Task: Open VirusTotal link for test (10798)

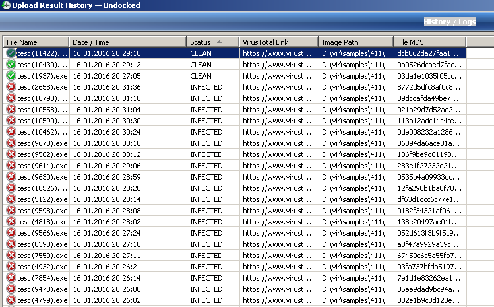Action: tap(277, 98)
